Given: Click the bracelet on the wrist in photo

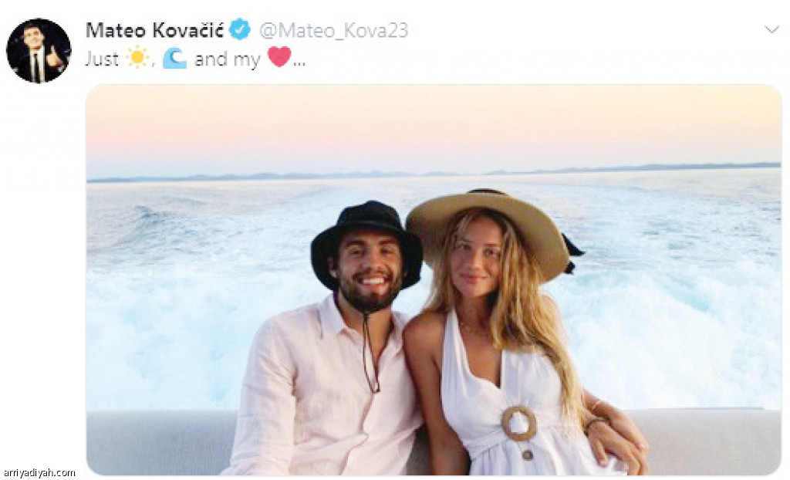Looking at the screenshot, I should pyautogui.click(x=596, y=421).
